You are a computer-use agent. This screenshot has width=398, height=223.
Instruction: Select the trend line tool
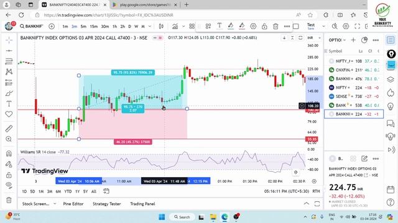[9, 51]
